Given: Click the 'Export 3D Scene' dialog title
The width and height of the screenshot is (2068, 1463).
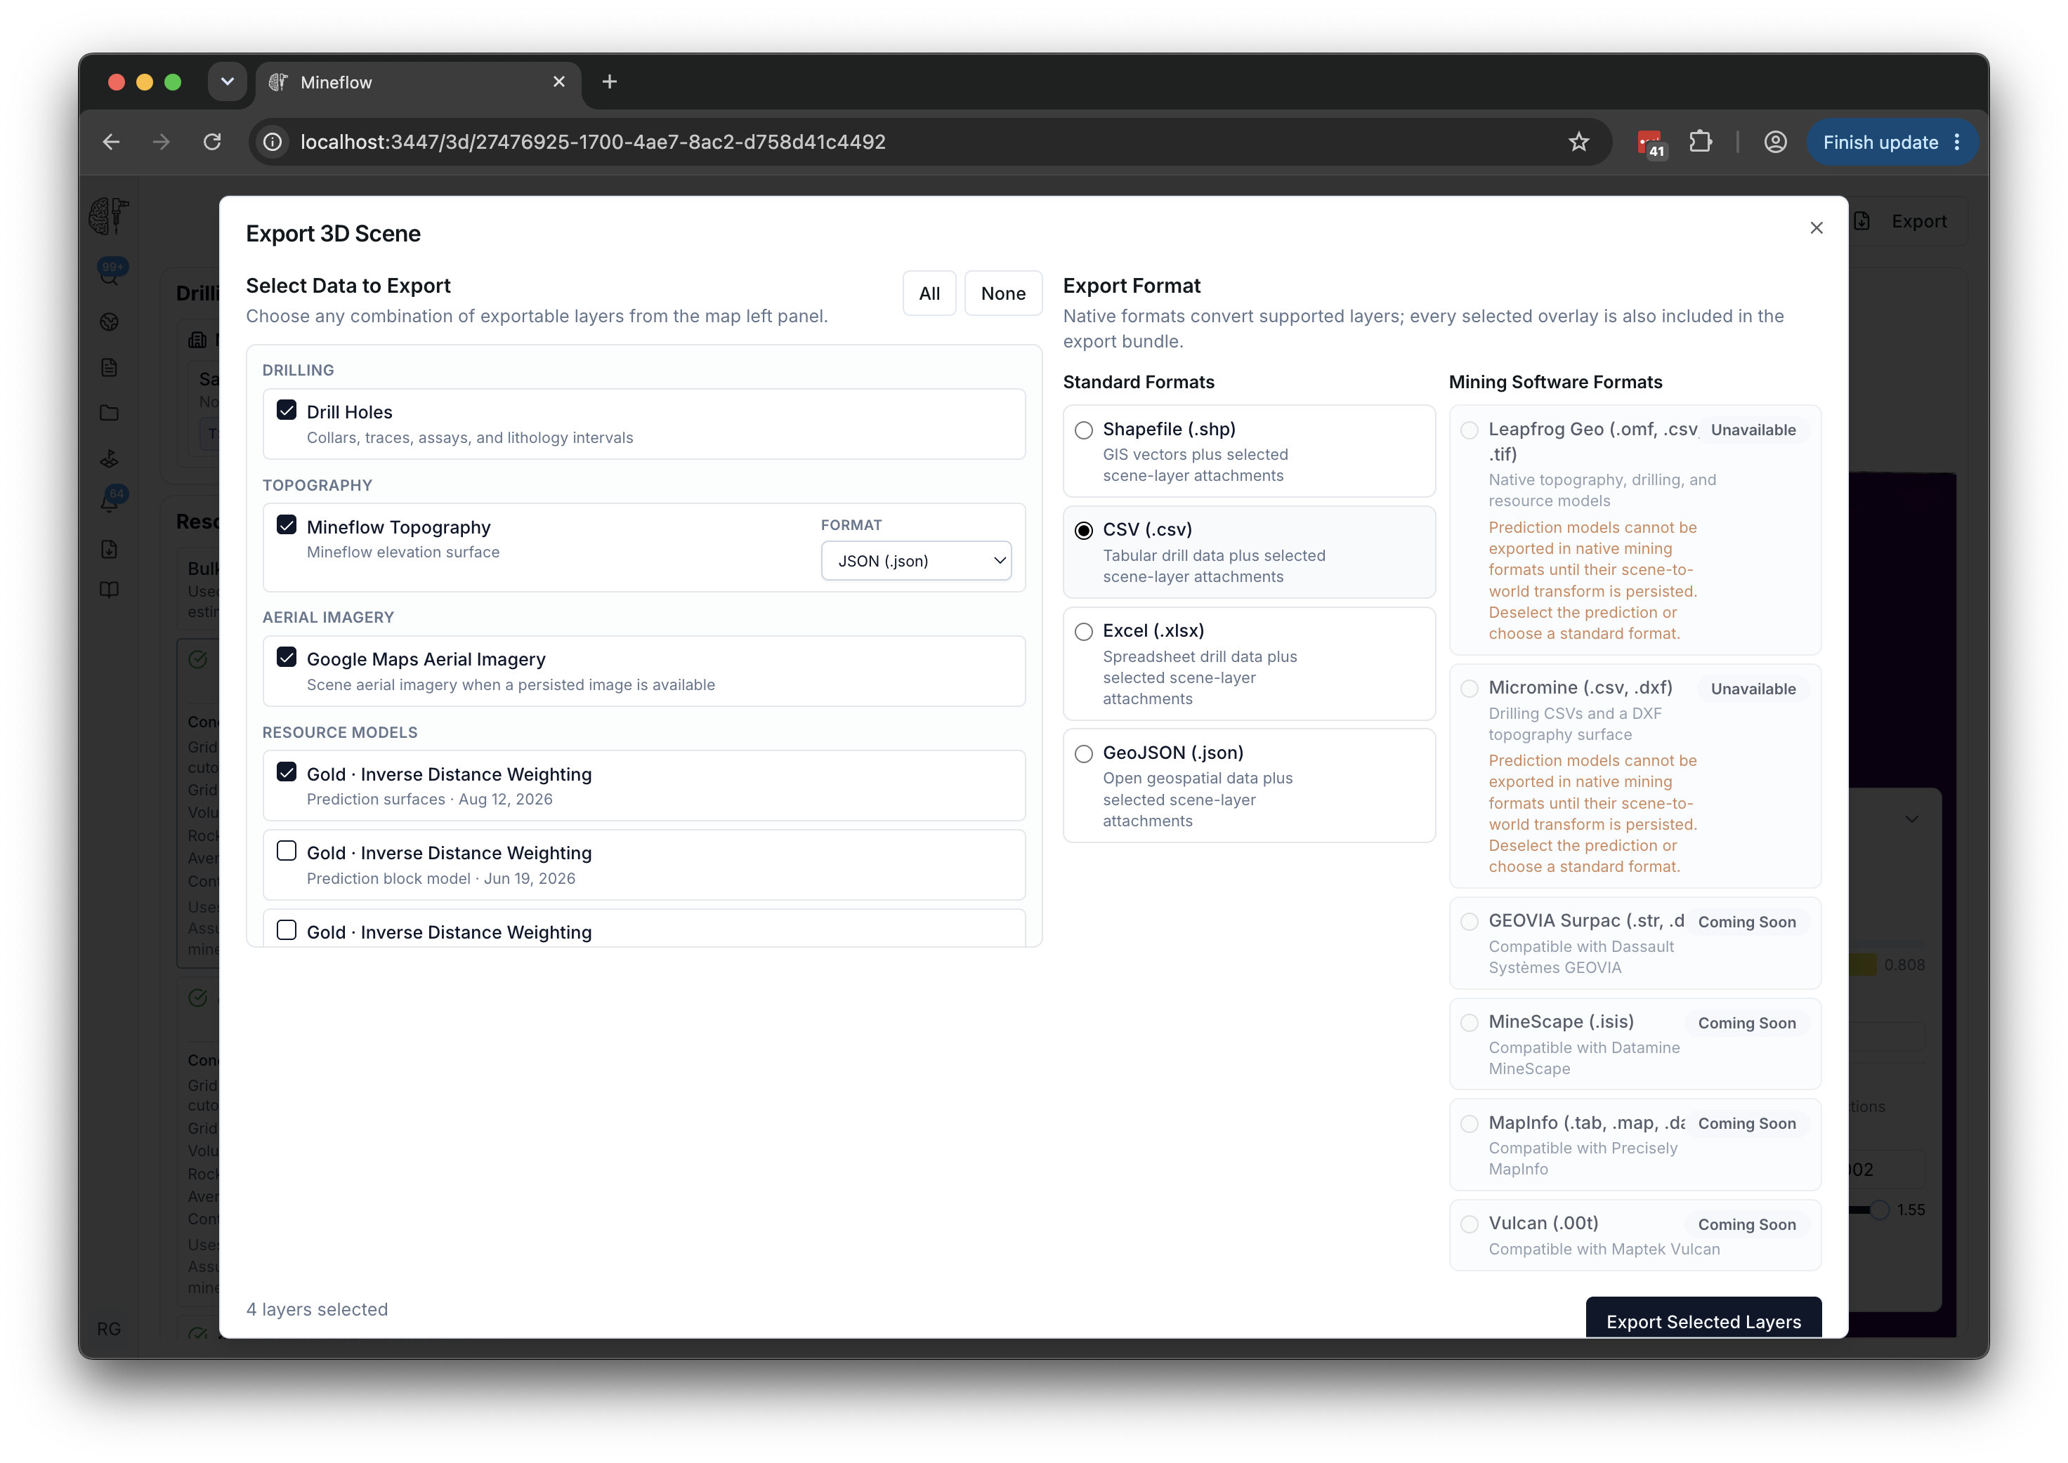Looking at the screenshot, I should point(334,234).
